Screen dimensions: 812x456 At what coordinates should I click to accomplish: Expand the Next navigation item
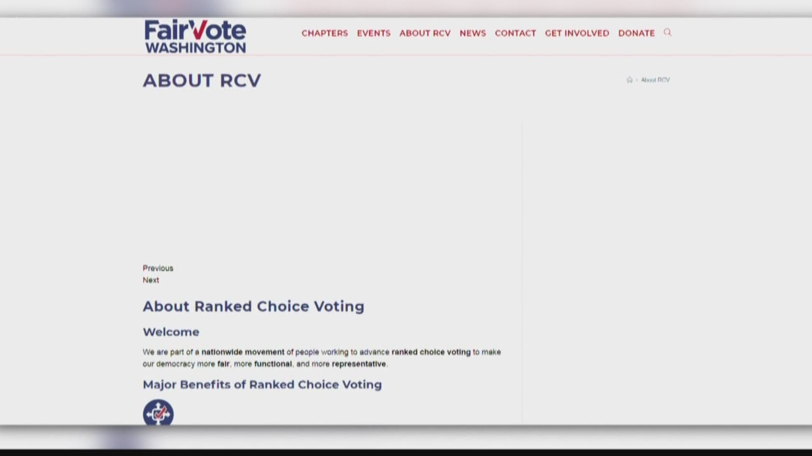pyautogui.click(x=151, y=280)
